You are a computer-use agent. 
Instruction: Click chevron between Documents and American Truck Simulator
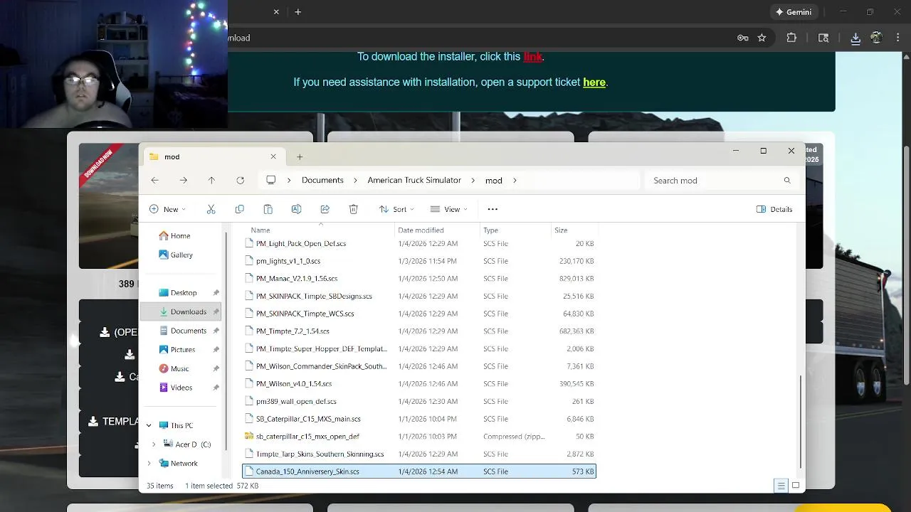[356, 181]
